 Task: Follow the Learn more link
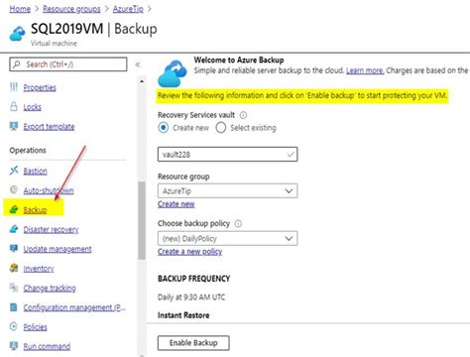(365, 70)
